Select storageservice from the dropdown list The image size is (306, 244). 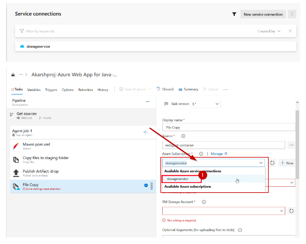[x=178, y=179]
